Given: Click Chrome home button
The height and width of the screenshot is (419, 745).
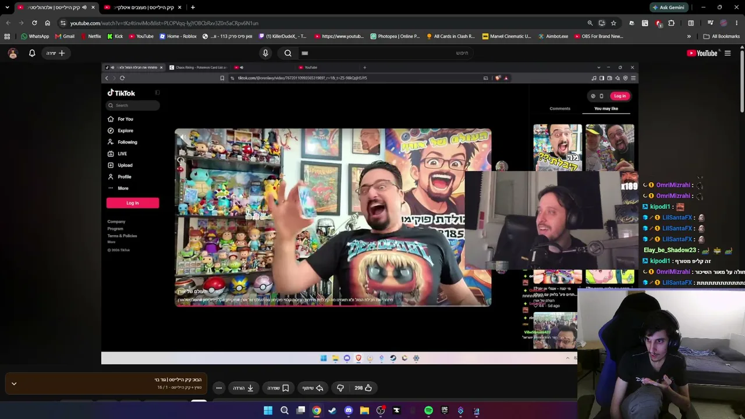Looking at the screenshot, I should (48, 23).
